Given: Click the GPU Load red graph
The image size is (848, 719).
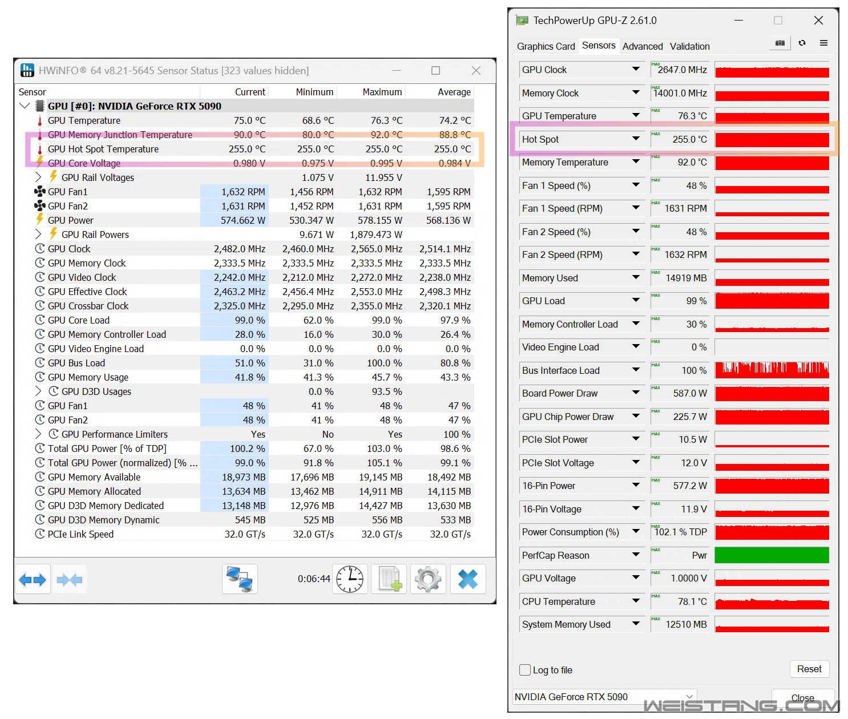Looking at the screenshot, I should (772, 300).
